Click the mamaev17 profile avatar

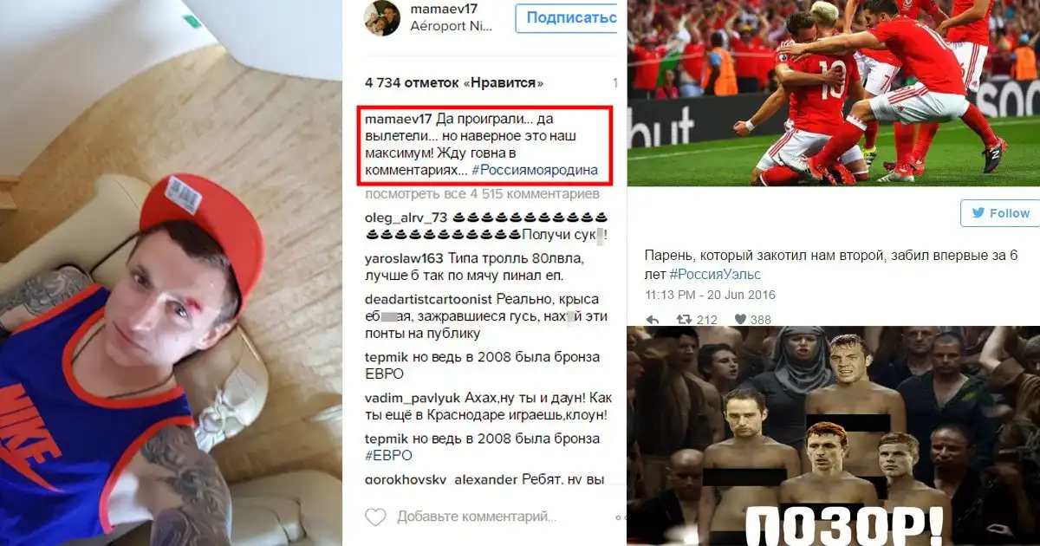pyautogui.click(x=383, y=17)
